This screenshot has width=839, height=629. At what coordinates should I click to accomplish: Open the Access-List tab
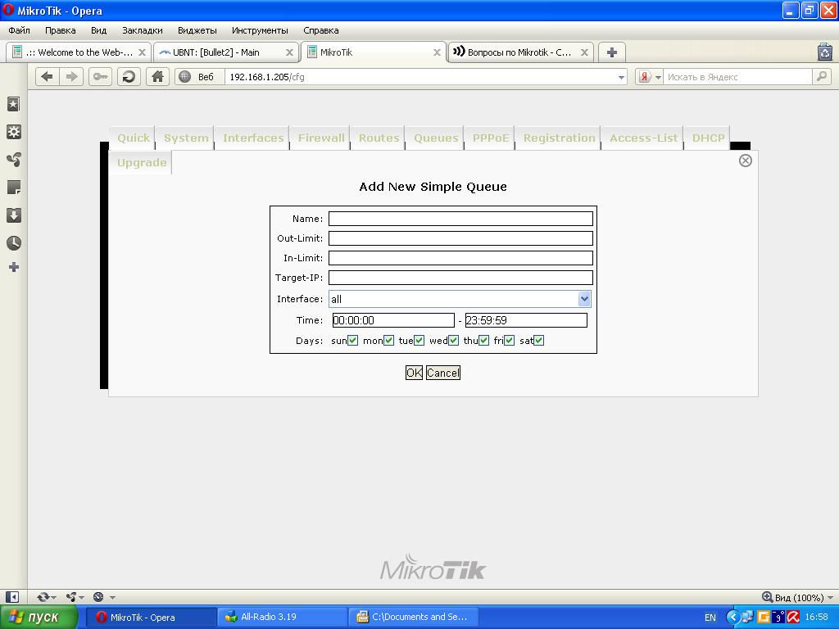(x=644, y=138)
